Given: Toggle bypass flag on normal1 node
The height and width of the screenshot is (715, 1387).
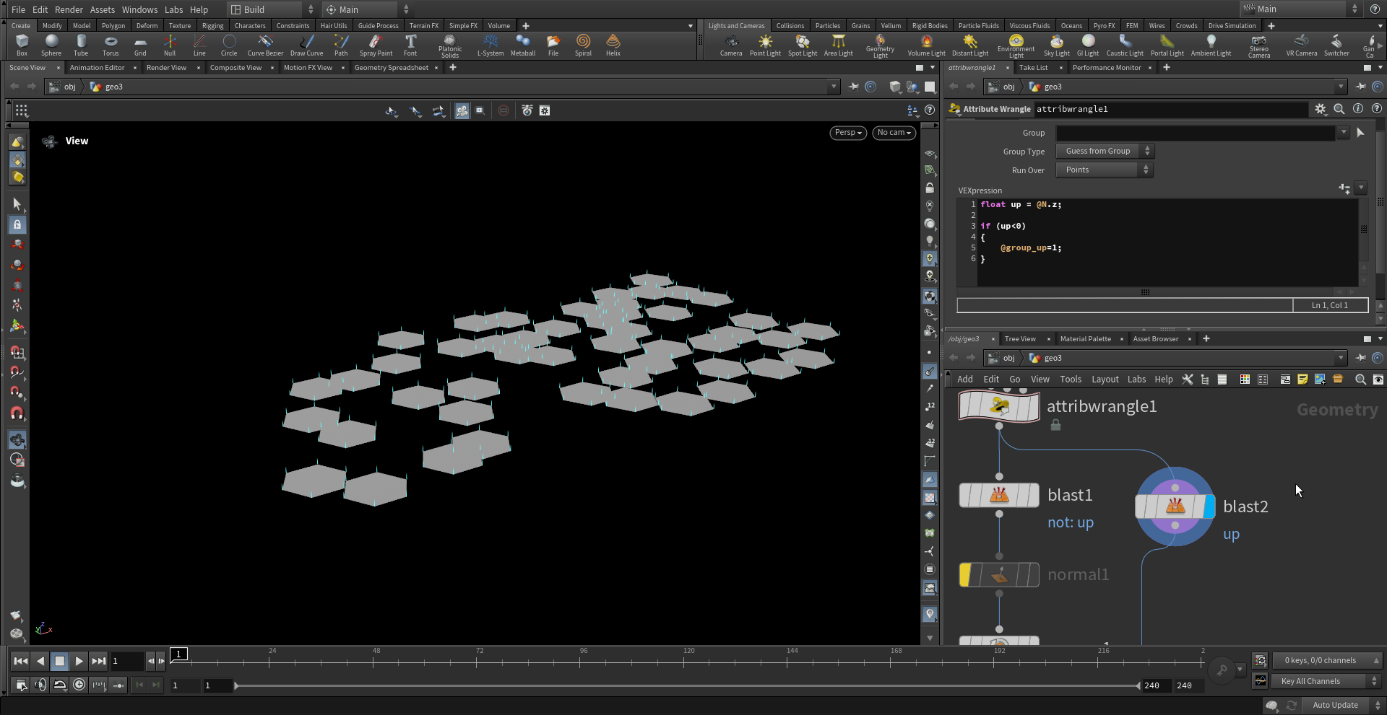Looking at the screenshot, I should coord(965,575).
